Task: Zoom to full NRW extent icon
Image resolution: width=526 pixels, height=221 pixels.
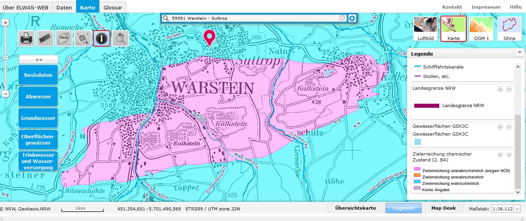Action: pos(64,38)
